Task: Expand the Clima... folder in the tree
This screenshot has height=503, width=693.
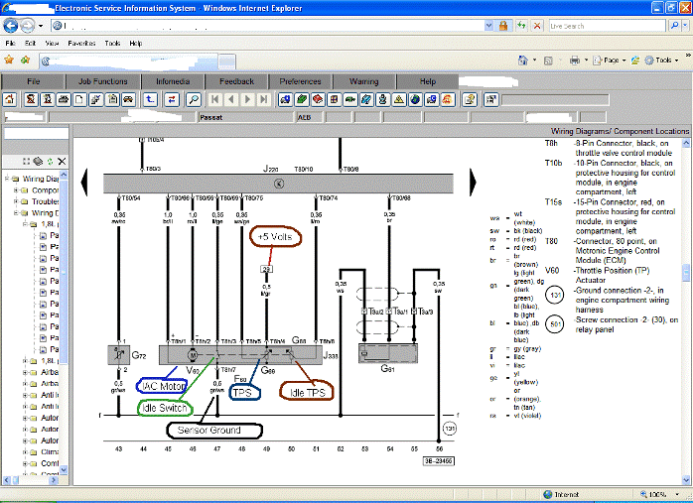Action: tap(25, 452)
